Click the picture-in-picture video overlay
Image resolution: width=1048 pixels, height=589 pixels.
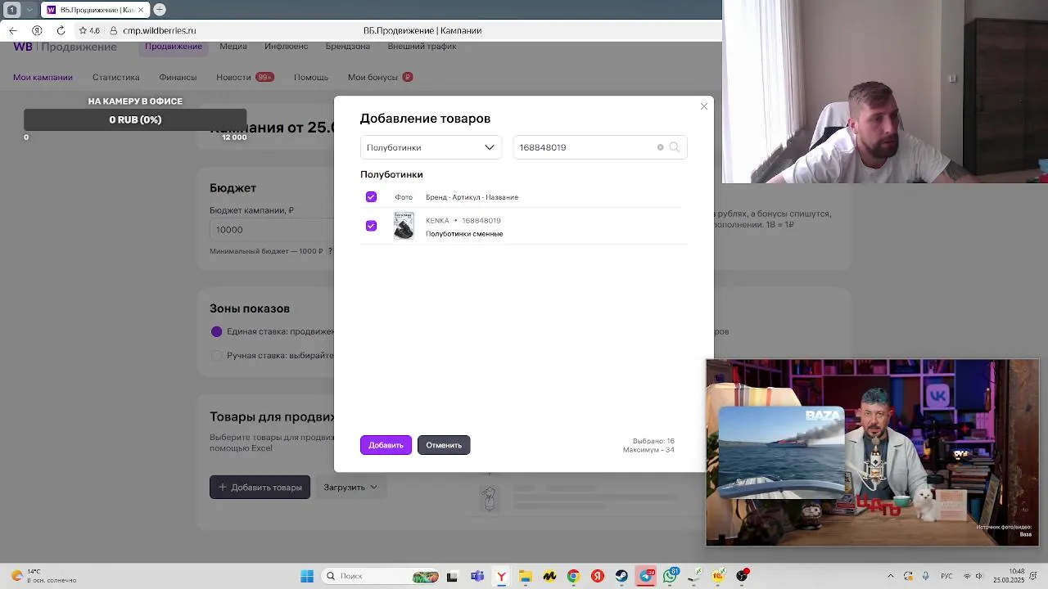pyautogui.click(x=872, y=452)
